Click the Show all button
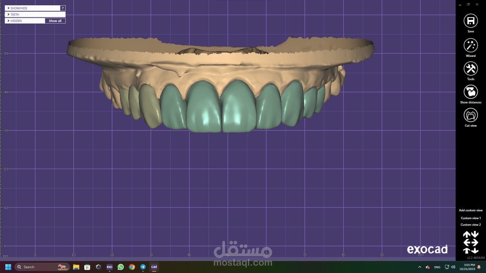This screenshot has height=273, width=486. point(55,21)
